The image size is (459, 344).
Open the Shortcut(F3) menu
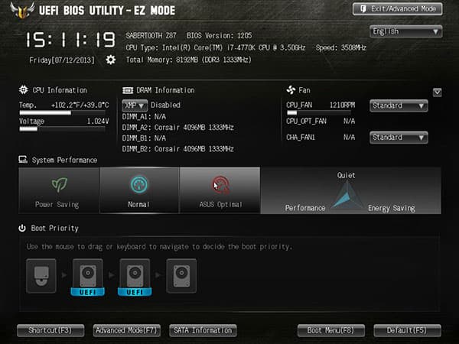coord(50,330)
